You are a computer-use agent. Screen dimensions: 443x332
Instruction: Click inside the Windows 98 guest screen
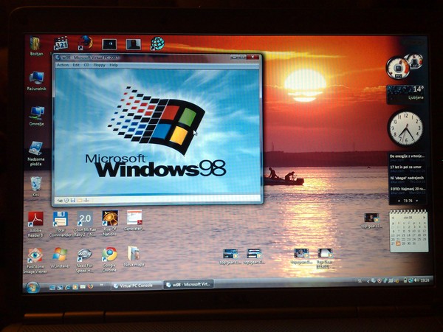click(157, 132)
